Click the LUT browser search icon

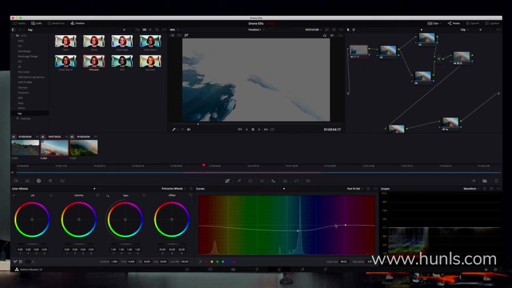click(157, 30)
